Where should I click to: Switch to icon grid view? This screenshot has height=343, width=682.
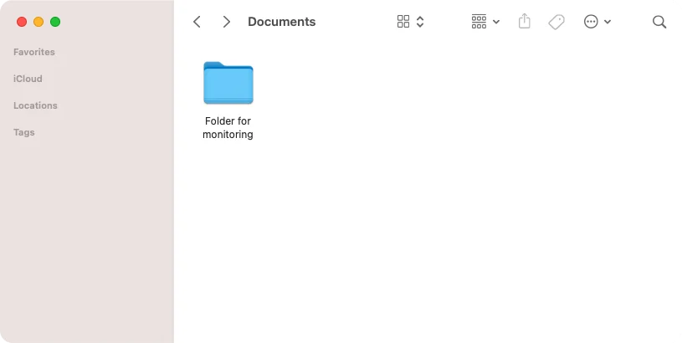403,21
